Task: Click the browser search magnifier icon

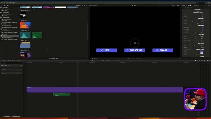Action: [x=87, y=5]
